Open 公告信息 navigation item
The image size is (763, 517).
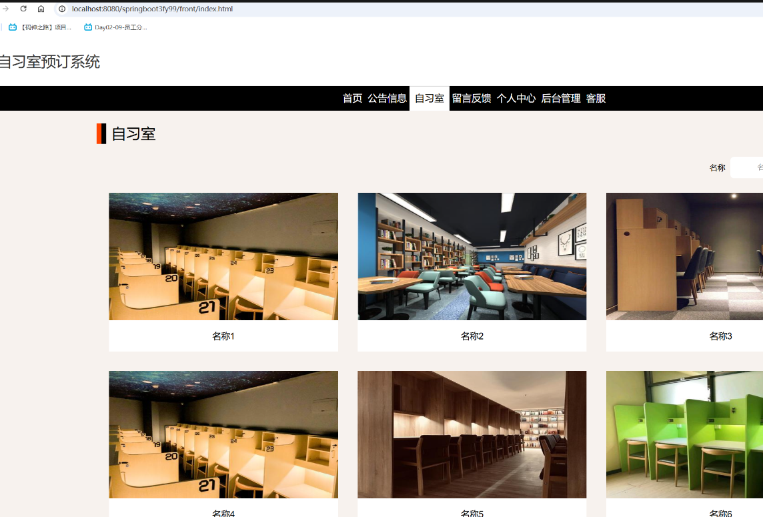pyautogui.click(x=387, y=98)
